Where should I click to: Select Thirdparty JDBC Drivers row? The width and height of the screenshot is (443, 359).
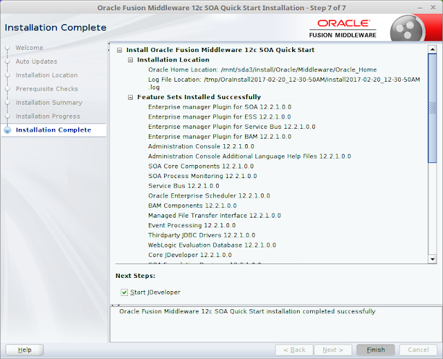click(x=201, y=235)
